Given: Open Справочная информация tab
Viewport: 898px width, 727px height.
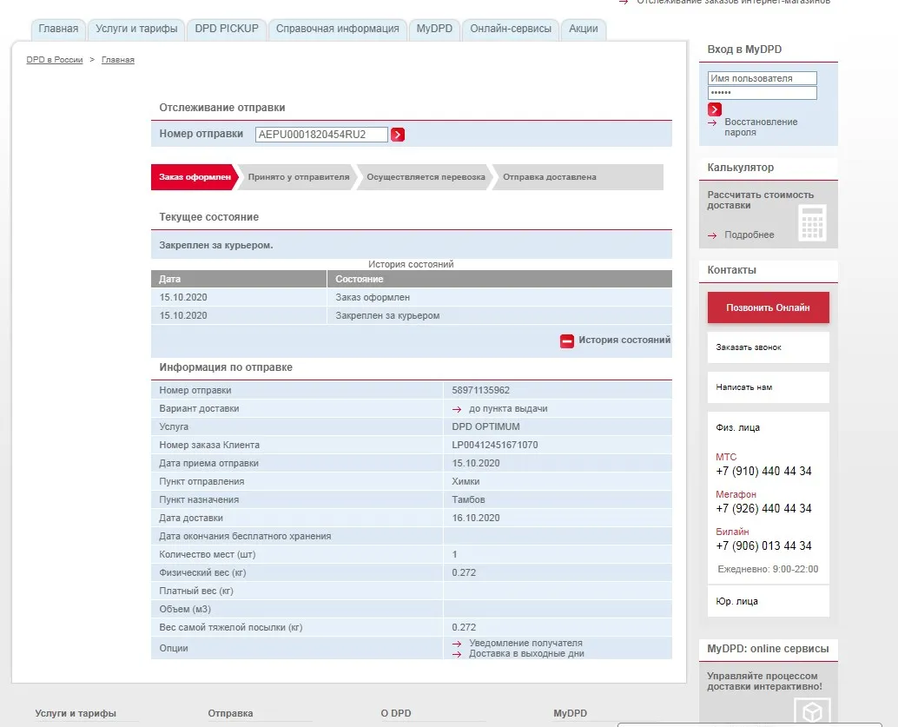Looking at the screenshot, I should click(337, 29).
